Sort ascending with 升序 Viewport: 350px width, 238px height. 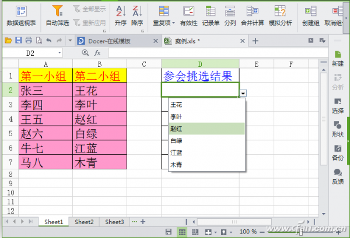(121, 16)
